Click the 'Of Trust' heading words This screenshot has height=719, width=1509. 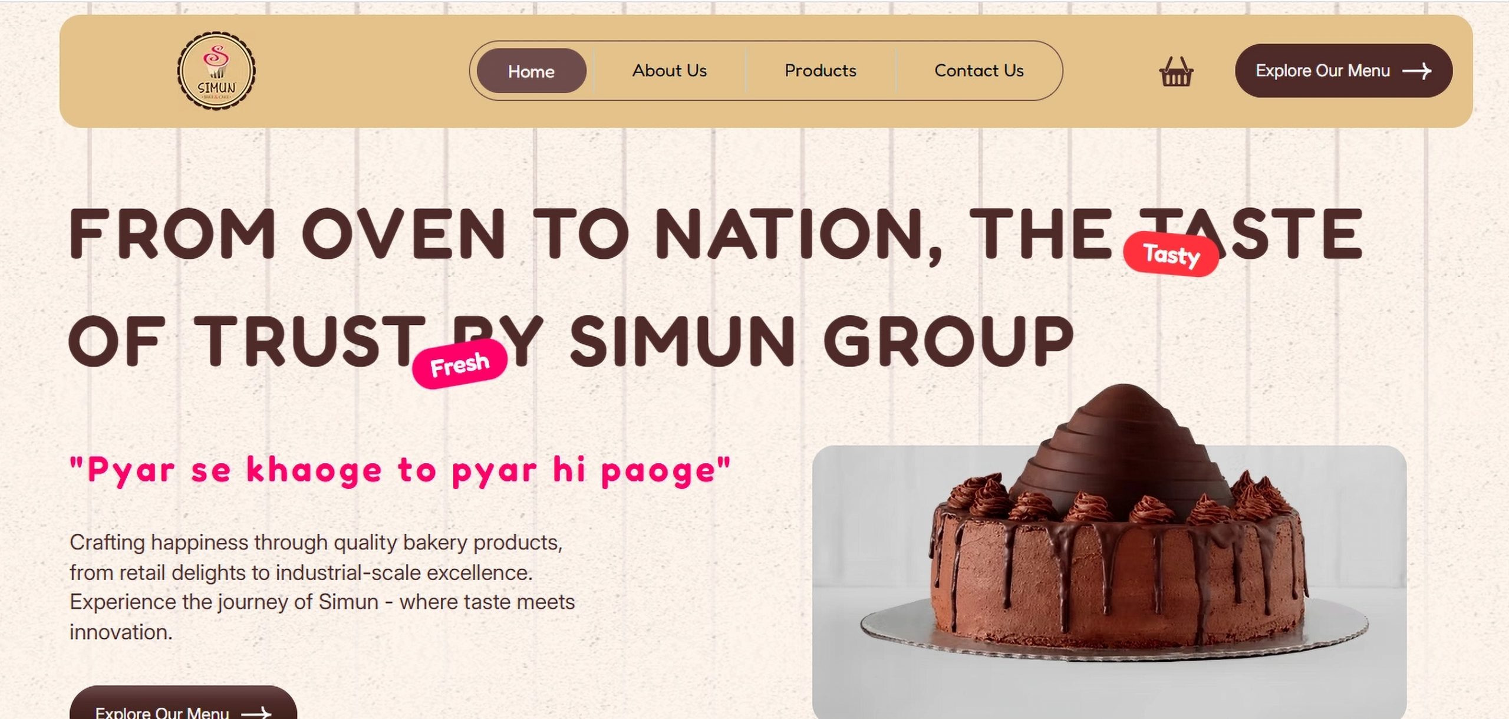click(247, 341)
